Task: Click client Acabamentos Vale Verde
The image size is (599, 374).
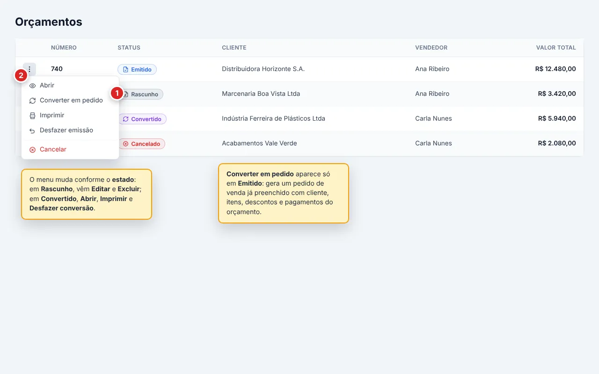Action: 259,144
